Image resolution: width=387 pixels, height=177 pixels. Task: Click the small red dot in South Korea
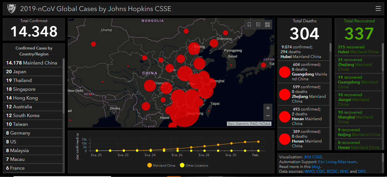pos(231,65)
